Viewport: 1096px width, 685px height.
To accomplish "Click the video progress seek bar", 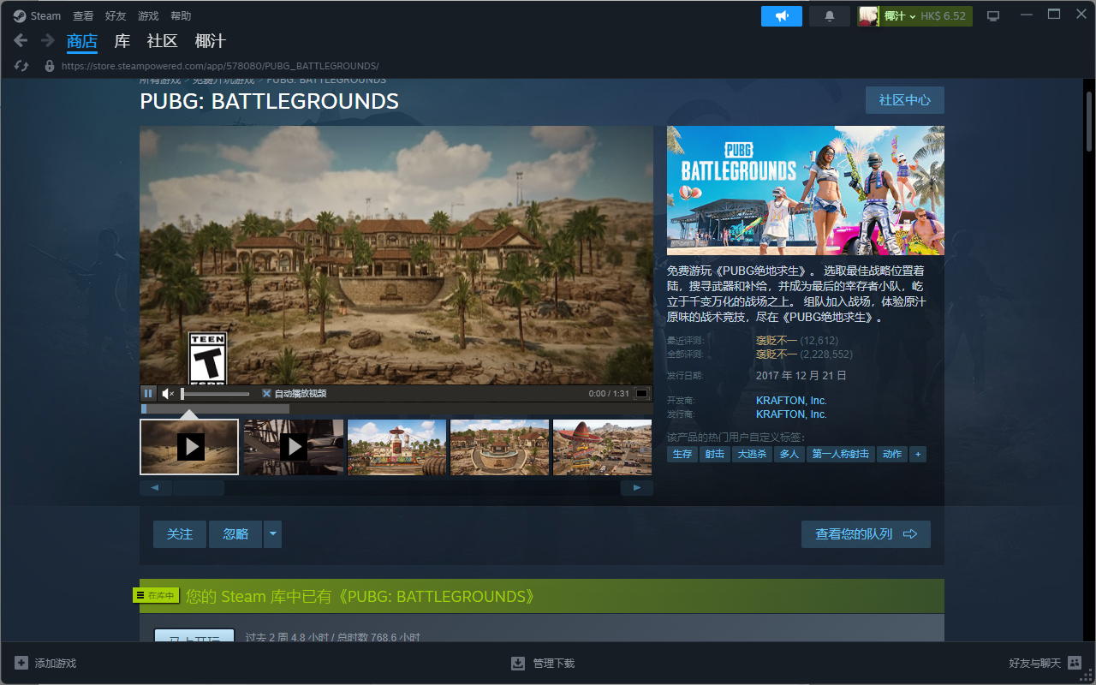I will pyautogui.click(x=396, y=408).
